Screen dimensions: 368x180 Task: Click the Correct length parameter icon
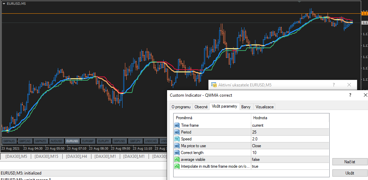[x=177, y=153]
